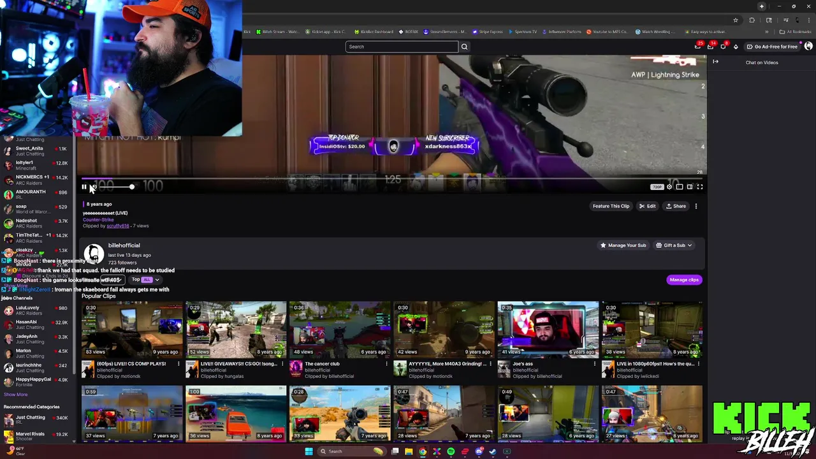This screenshot has width=816, height=459.
Task: Bookmark page with the star icon
Action: [x=736, y=20]
